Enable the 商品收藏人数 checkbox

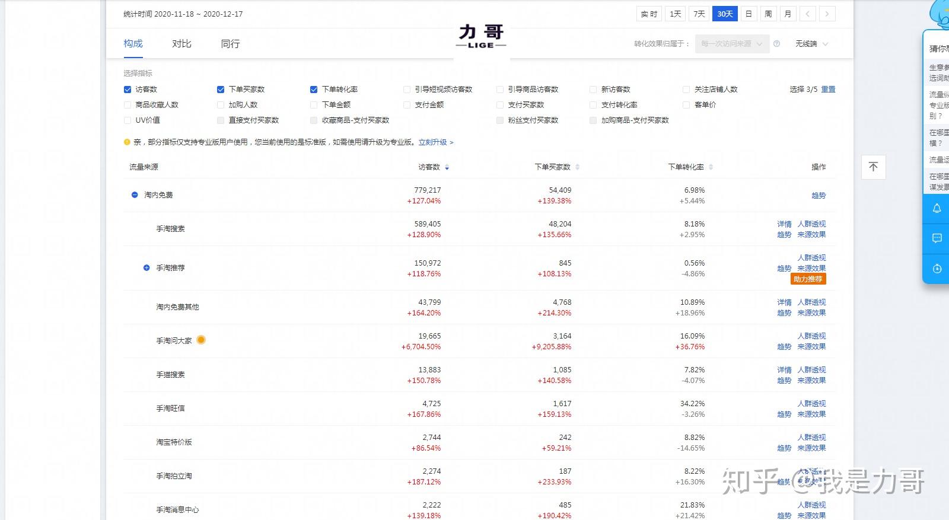(127, 105)
